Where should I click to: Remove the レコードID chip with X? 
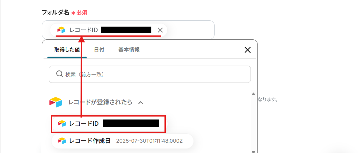click(160, 30)
